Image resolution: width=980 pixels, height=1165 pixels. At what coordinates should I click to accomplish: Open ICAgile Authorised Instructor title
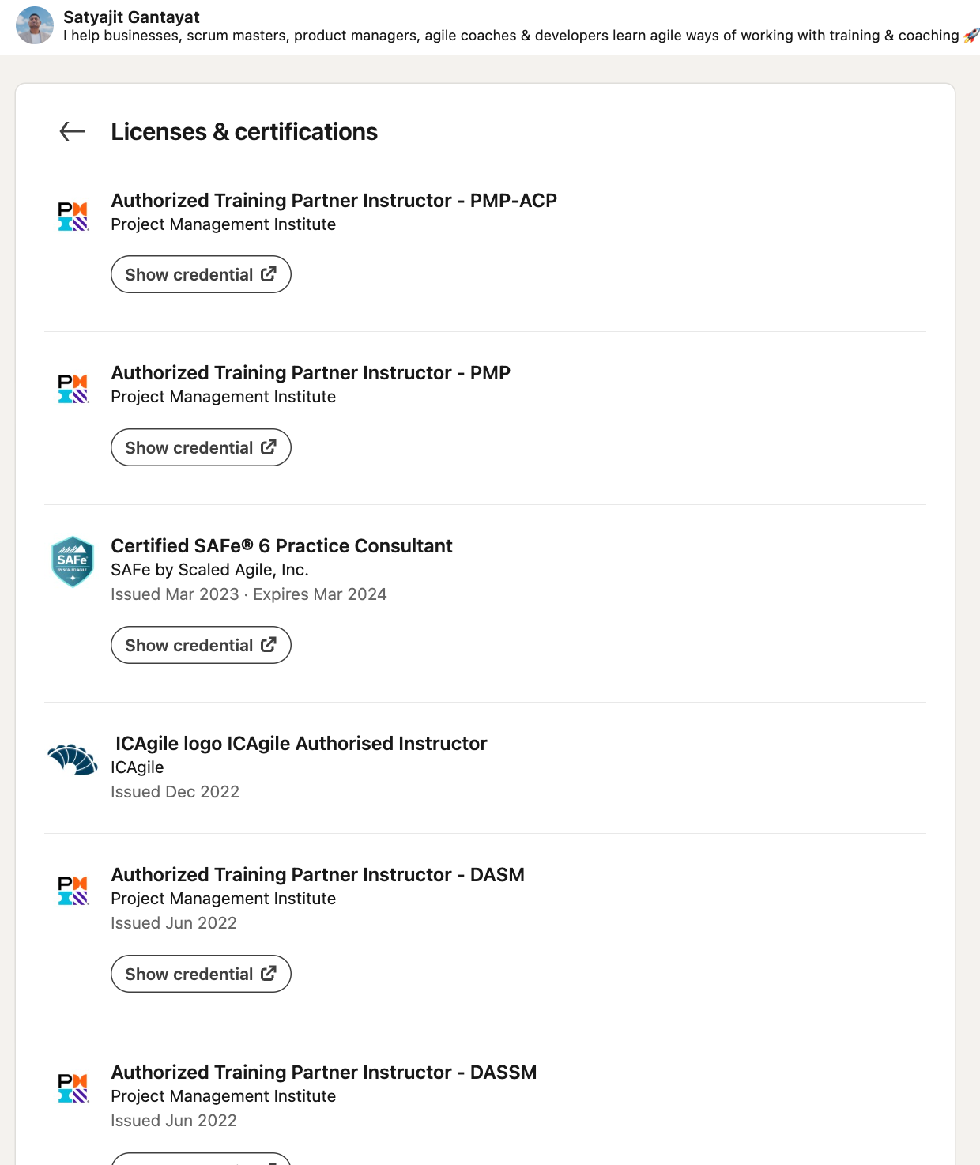point(300,744)
